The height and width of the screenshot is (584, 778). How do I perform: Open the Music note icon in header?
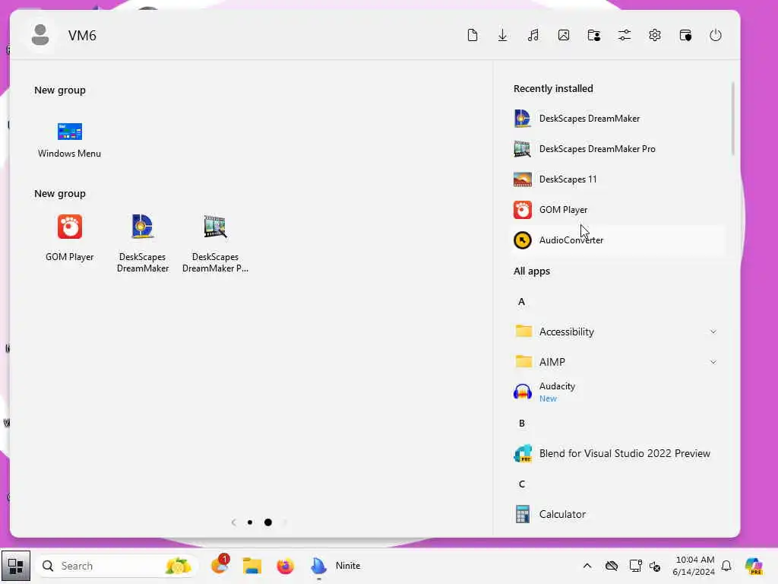[533, 35]
